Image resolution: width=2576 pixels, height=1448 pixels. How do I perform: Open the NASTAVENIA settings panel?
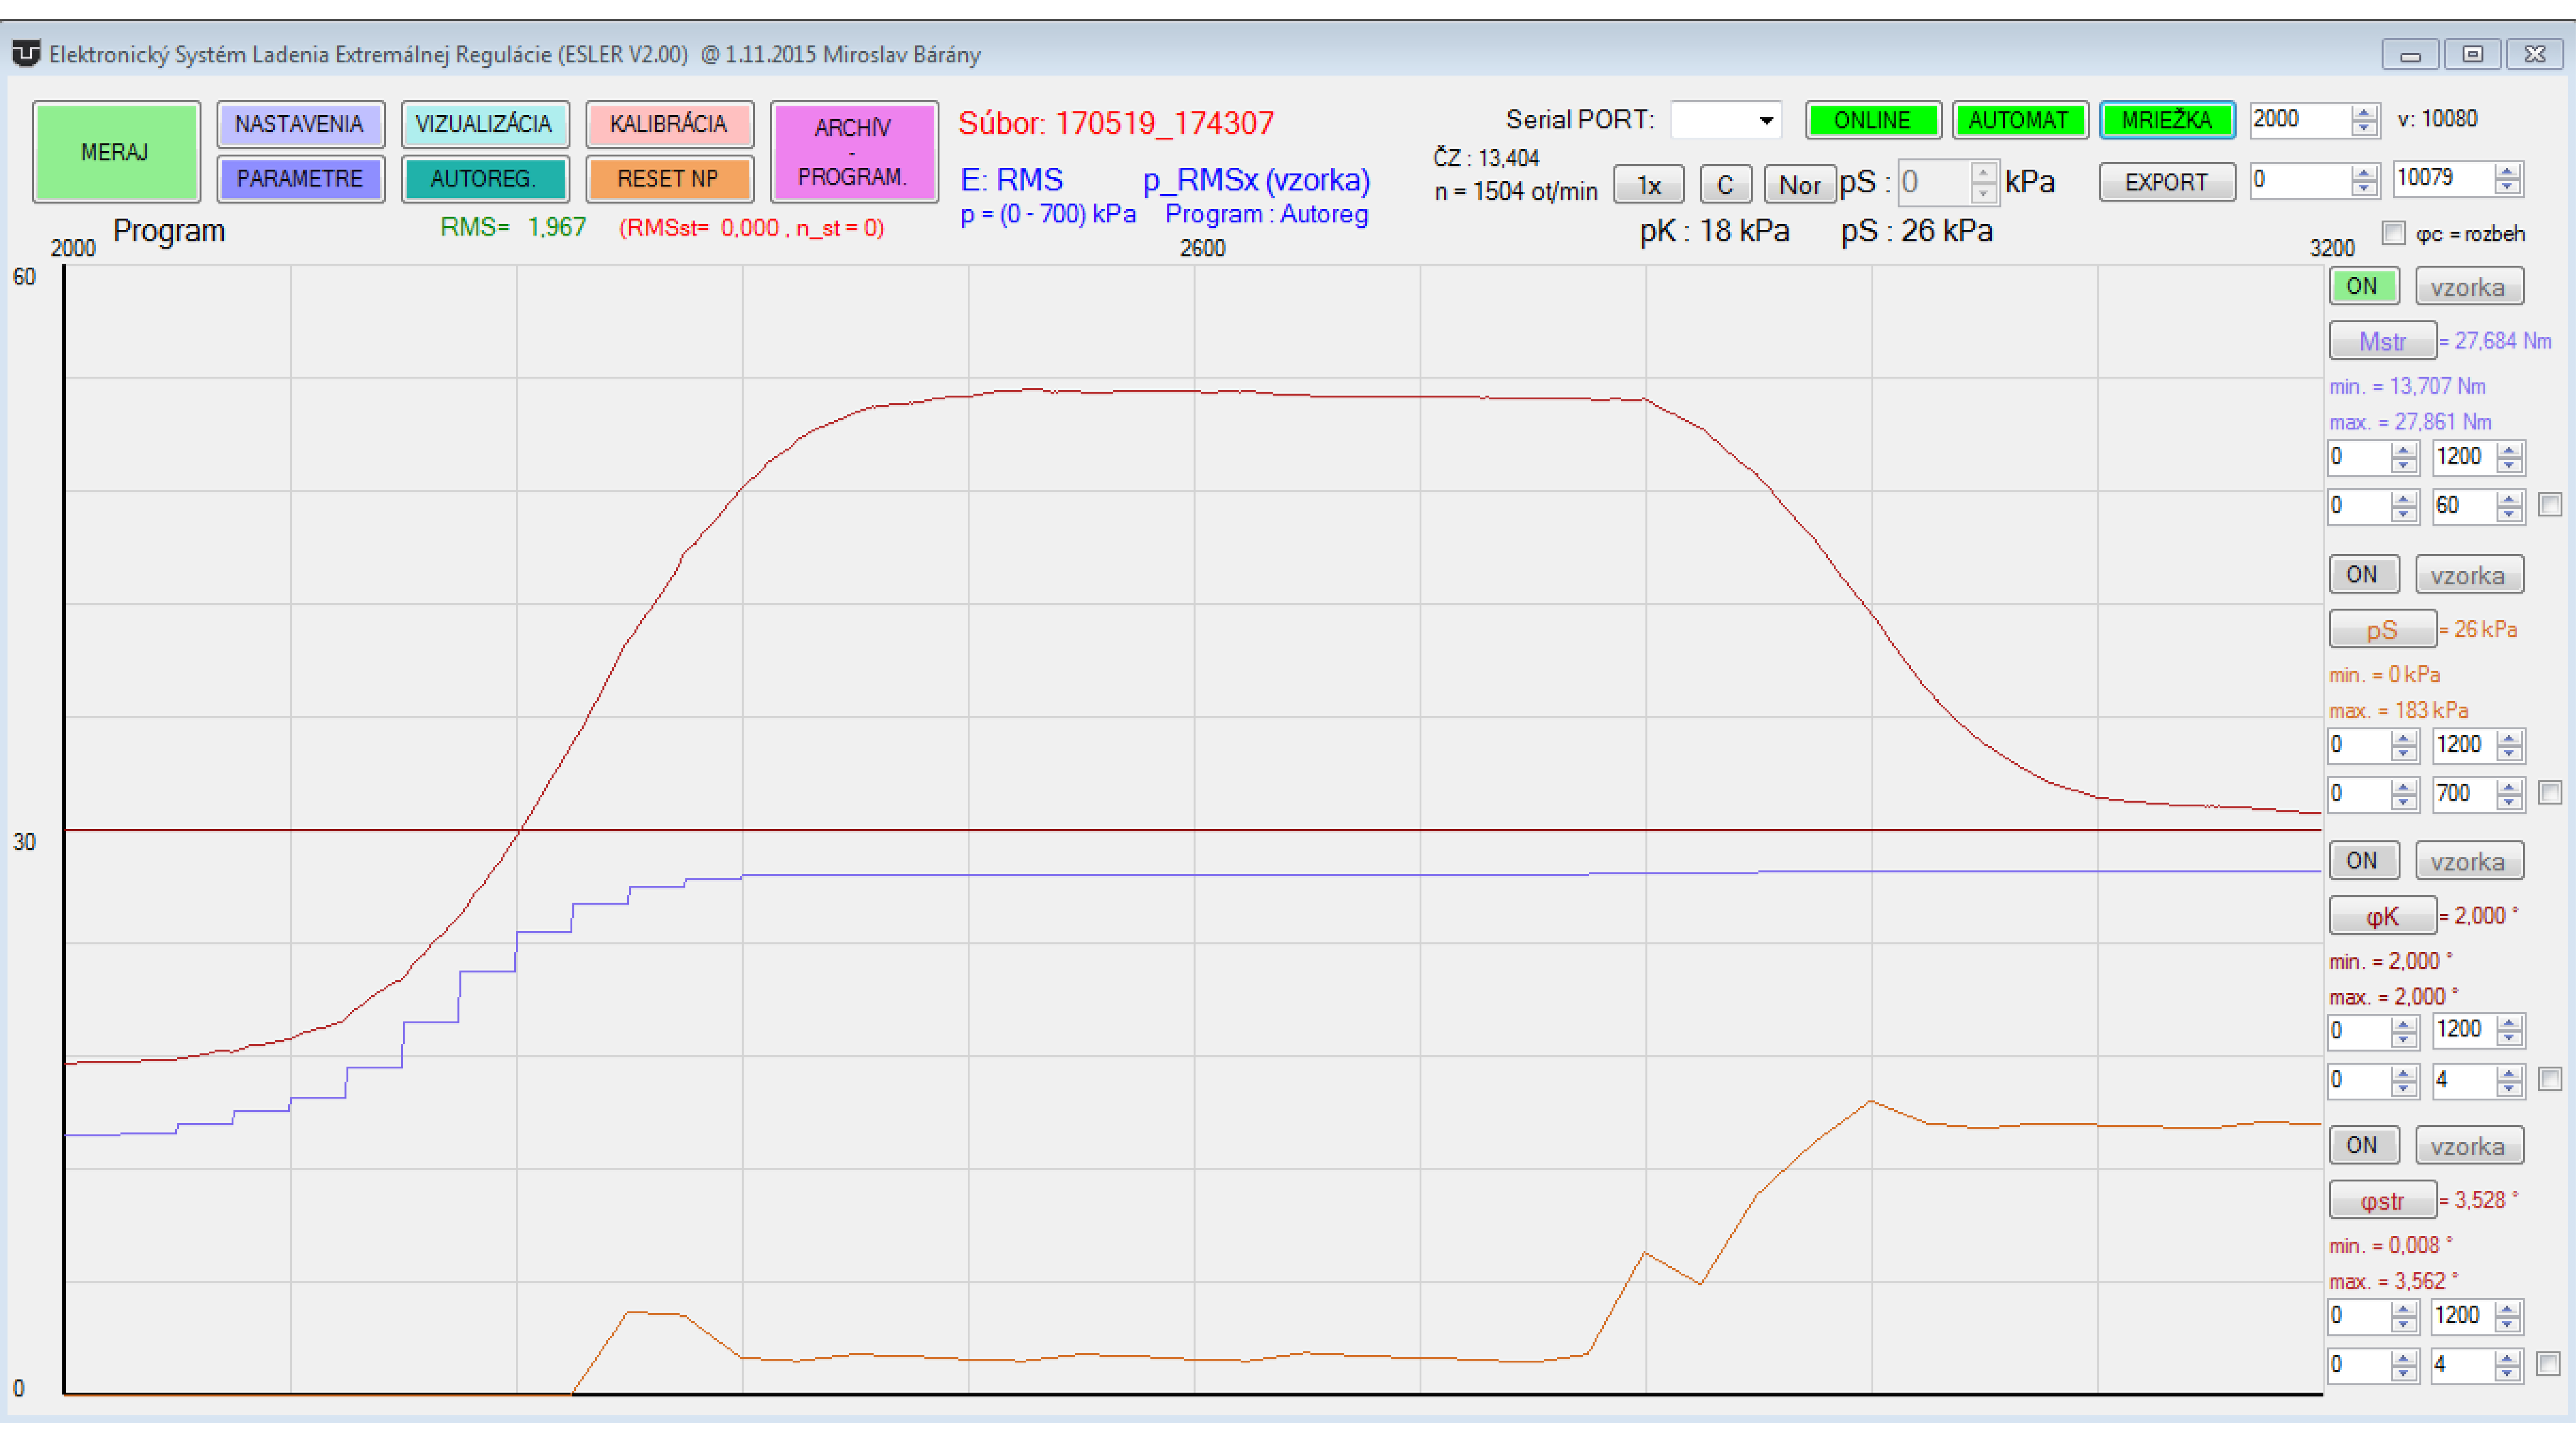tap(300, 124)
